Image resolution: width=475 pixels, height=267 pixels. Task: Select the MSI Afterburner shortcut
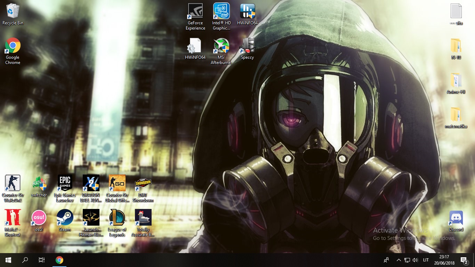coord(222,51)
